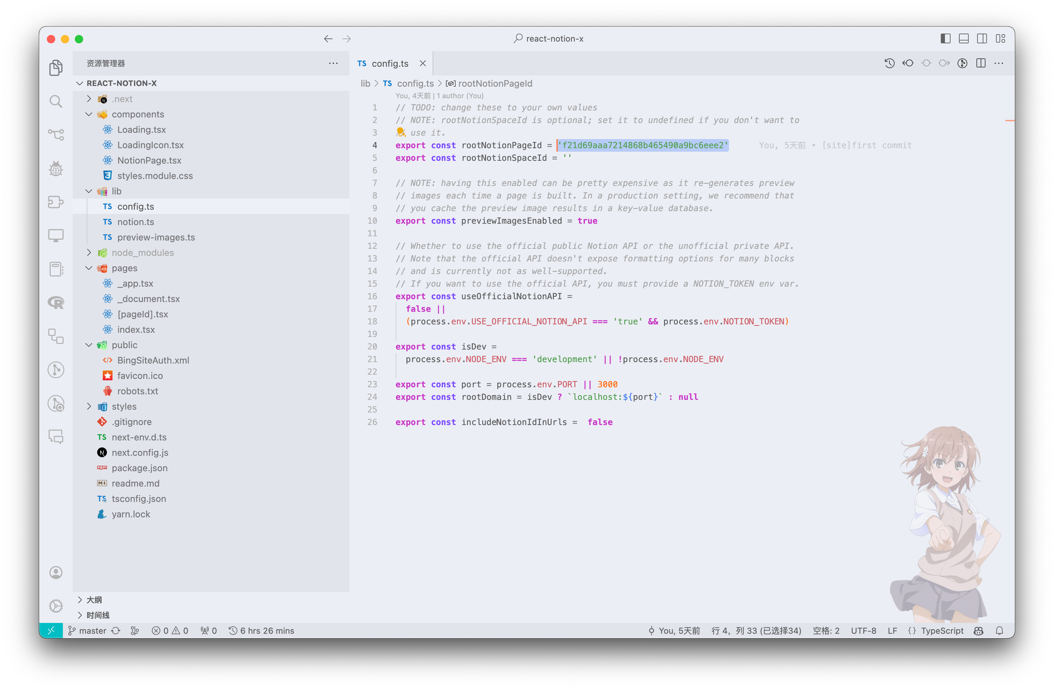Viewport: 1054px width, 690px height.
Task: Click the ports forwarded count in status bar
Action: [x=209, y=630]
